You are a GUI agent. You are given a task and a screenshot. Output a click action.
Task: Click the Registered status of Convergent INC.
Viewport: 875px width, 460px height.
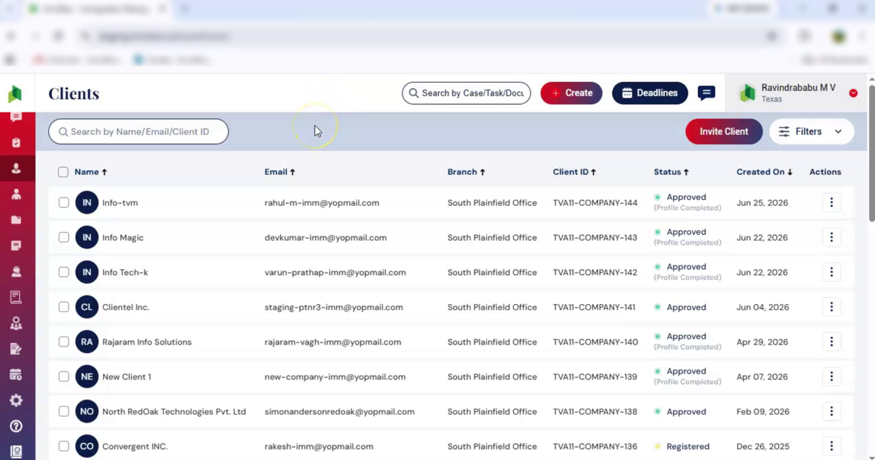point(688,447)
